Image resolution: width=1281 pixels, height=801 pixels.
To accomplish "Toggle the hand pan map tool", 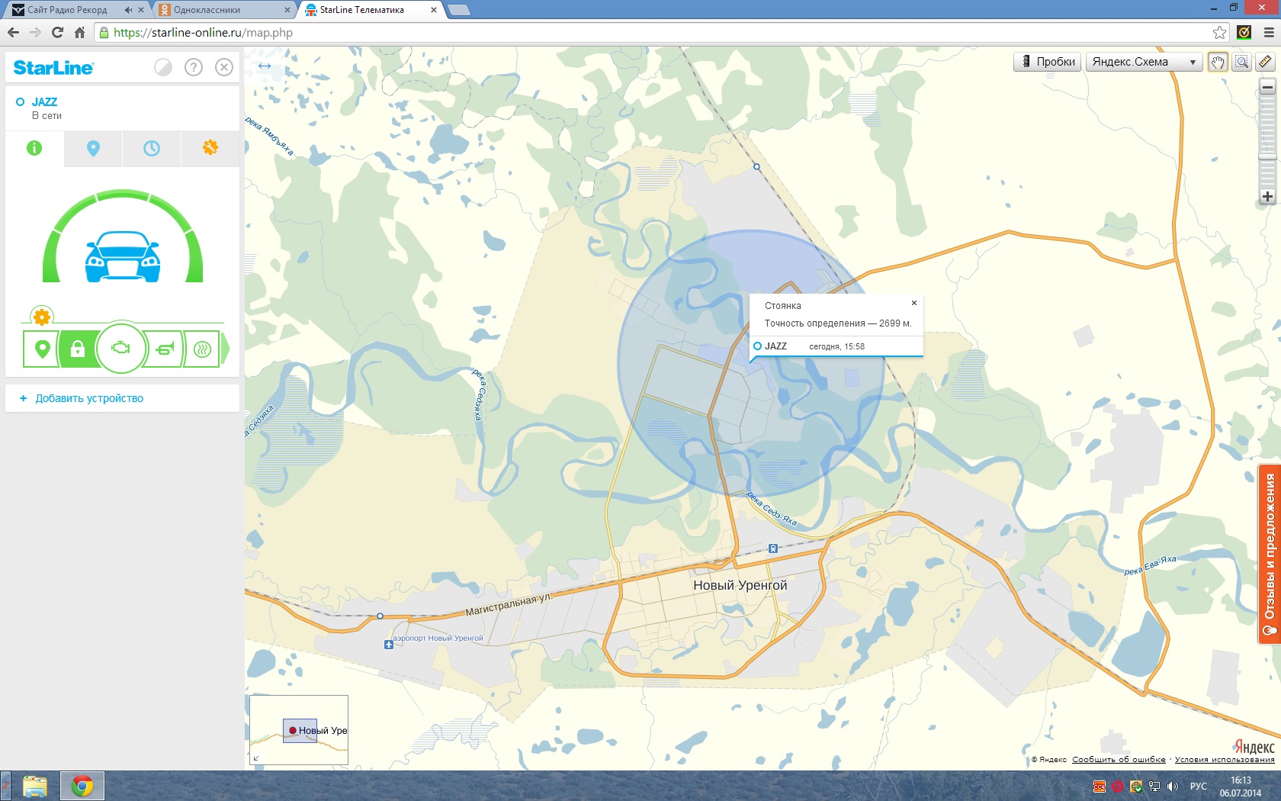I will coord(1218,62).
